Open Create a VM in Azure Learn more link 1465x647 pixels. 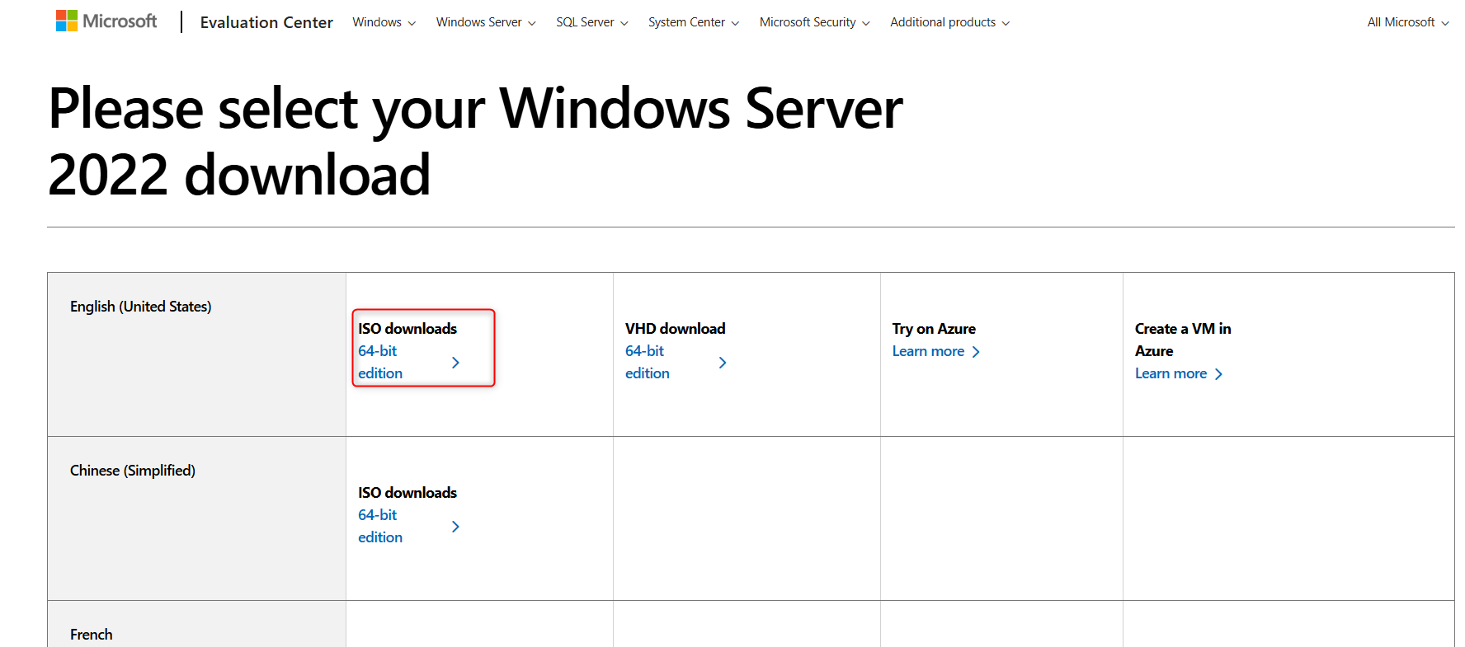coord(1179,373)
